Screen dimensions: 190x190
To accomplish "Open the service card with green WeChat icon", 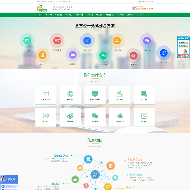I will click(x=95, y=118).
